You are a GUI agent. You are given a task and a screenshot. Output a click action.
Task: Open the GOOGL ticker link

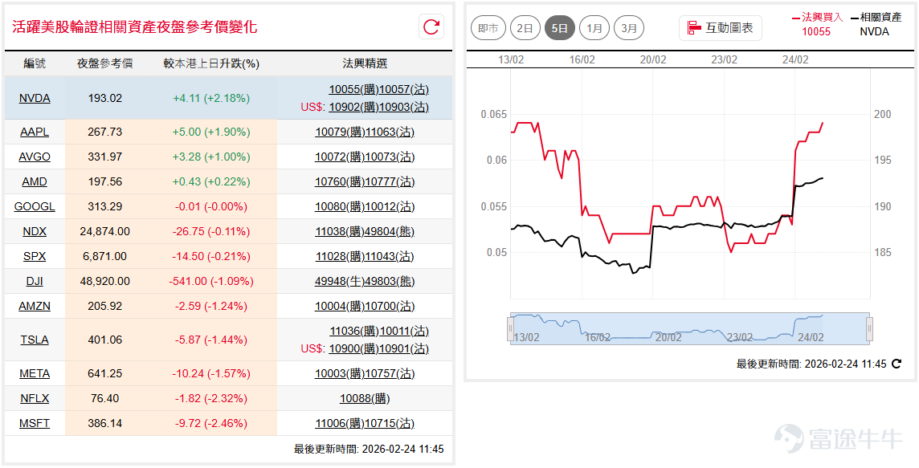pyautogui.click(x=35, y=207)
